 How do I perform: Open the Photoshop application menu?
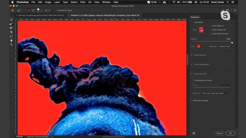(23, 2)
